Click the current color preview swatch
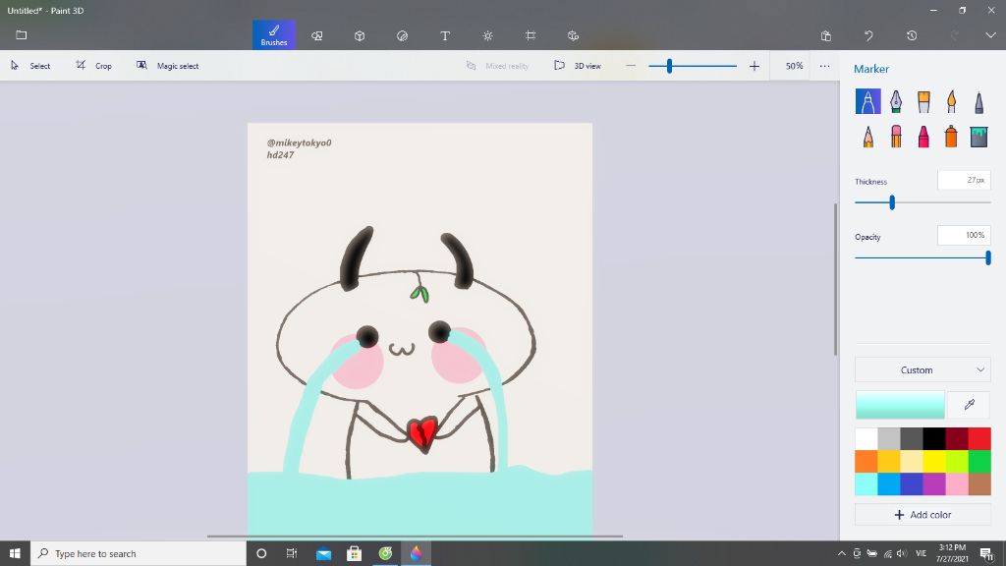This screenshot has width=1006, height=566. coord(900,404)
